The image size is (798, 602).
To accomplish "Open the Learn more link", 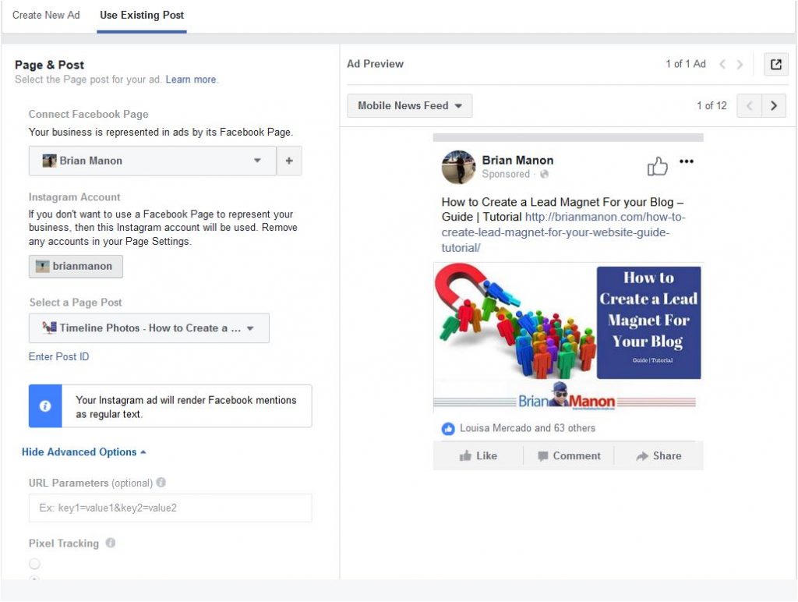I will 191,80.
